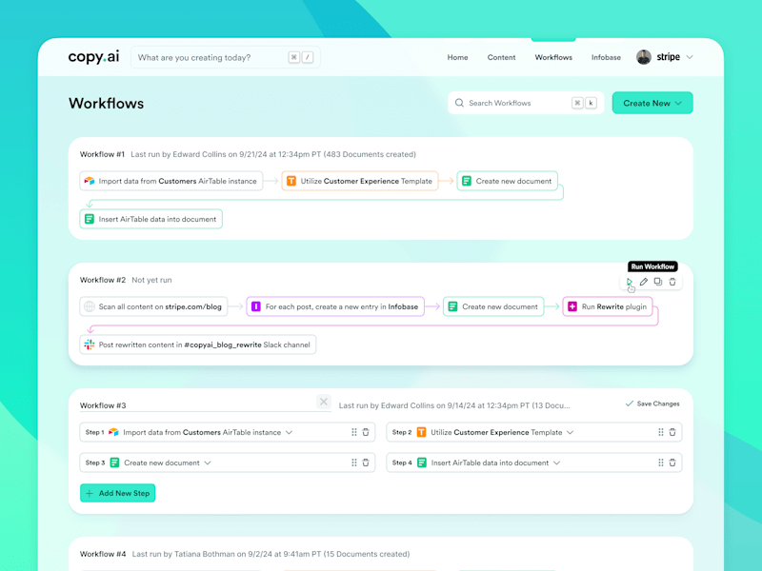Click the magnifier icon in Search Workflows
This screenshot has width=762, height=571.
pos(459,103)
